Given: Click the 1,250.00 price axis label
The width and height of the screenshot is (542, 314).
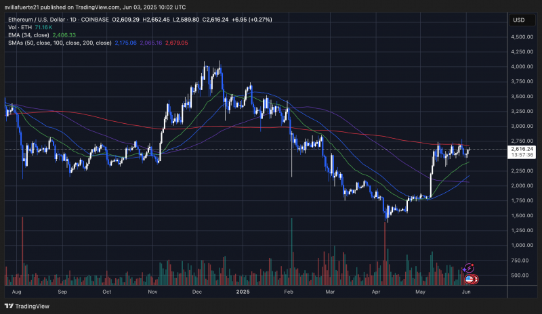Looking at the screenshot, I should click(522, 230).
